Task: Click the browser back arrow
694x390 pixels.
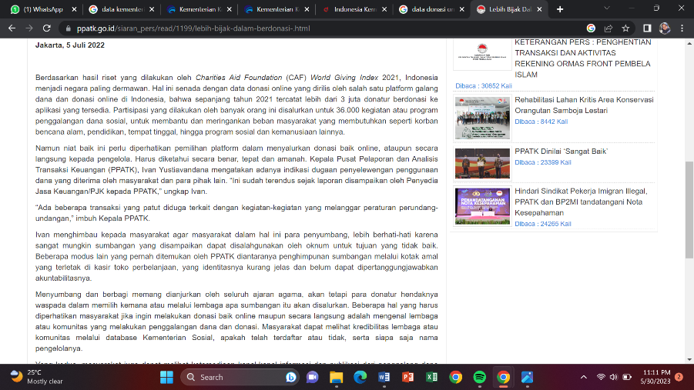Action: pos(12,28)
